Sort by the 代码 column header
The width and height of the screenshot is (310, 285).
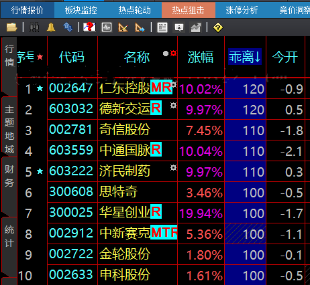(72, 57)
